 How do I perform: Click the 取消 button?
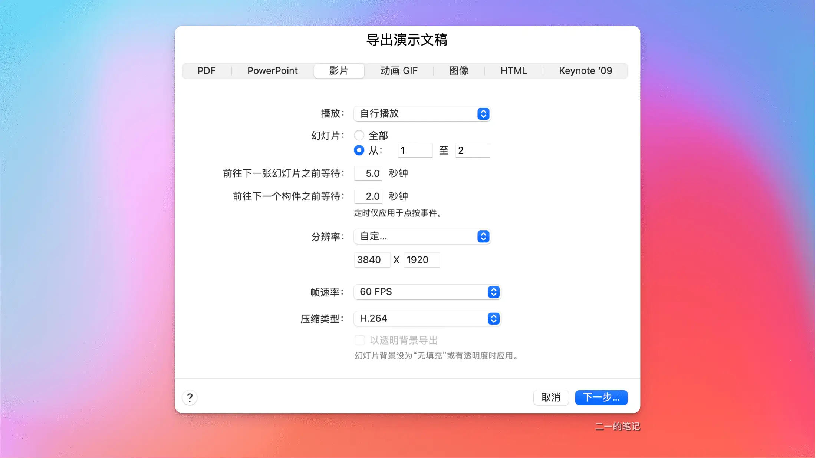551,398
